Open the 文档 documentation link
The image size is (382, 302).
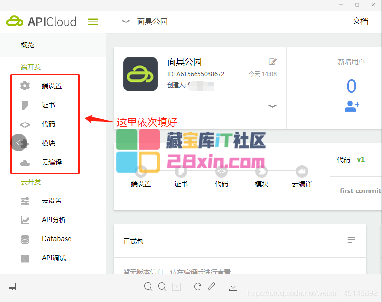tap(360, 22)
